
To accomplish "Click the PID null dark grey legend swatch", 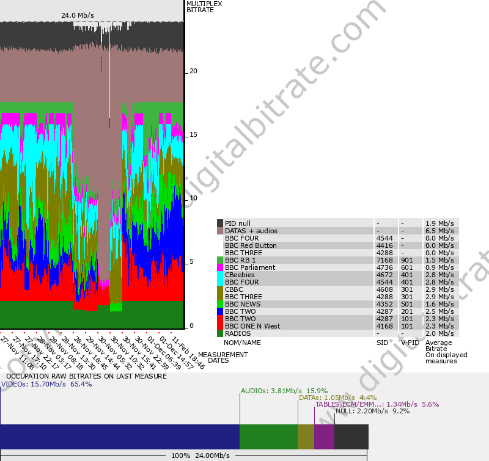I will [x=220, y=223].
